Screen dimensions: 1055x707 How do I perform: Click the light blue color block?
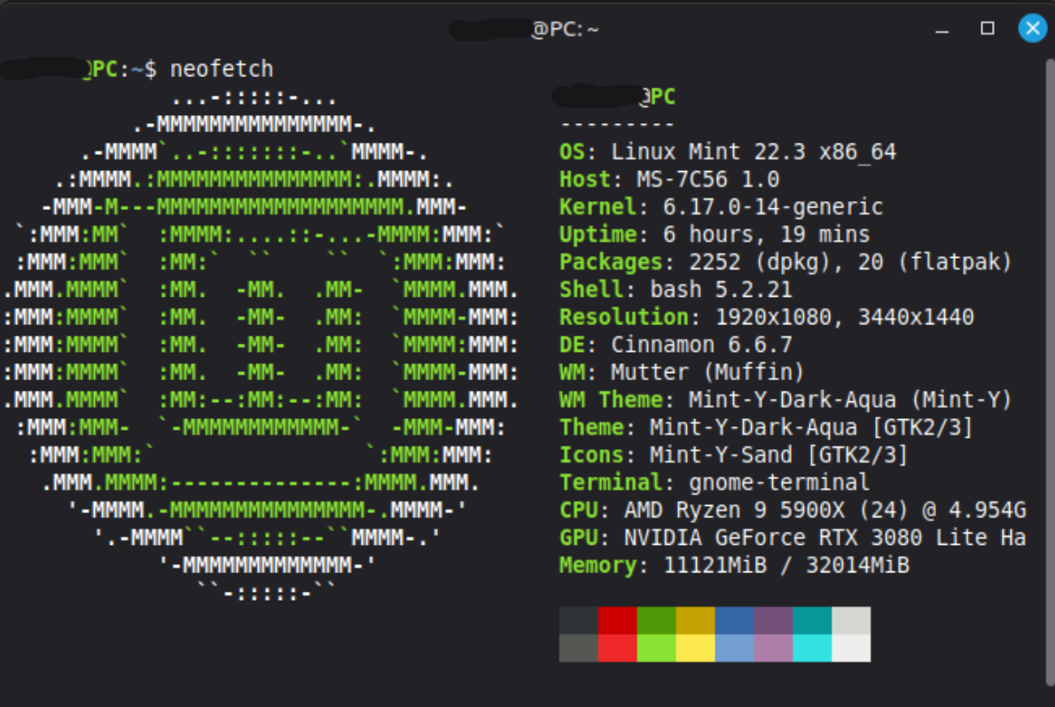point(735,649)
